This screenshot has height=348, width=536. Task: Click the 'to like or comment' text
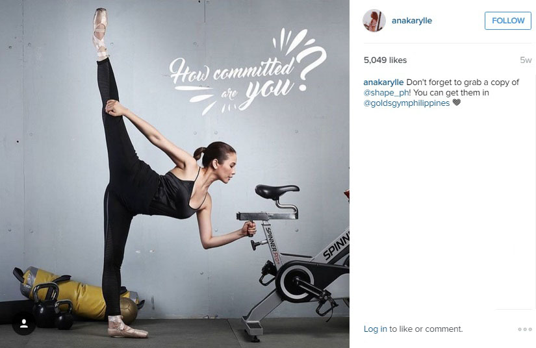pyautogui.click(x=426, y=329)
